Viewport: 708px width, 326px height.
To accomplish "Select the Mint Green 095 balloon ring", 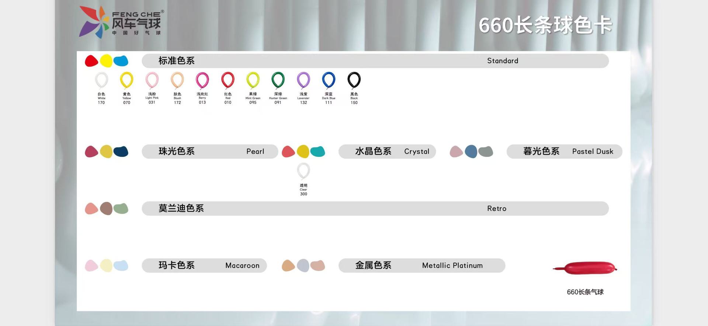I will point(253,80).
